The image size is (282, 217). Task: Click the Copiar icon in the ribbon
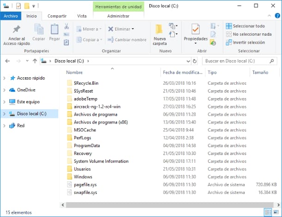[39, 32]
